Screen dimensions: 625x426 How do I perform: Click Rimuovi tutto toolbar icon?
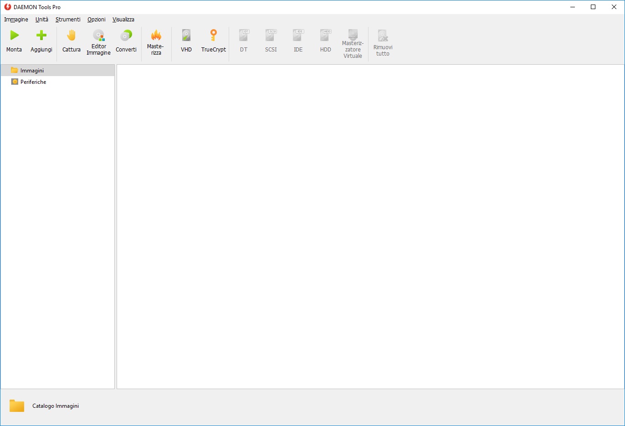pyautogui.click(x=383, y=36)
